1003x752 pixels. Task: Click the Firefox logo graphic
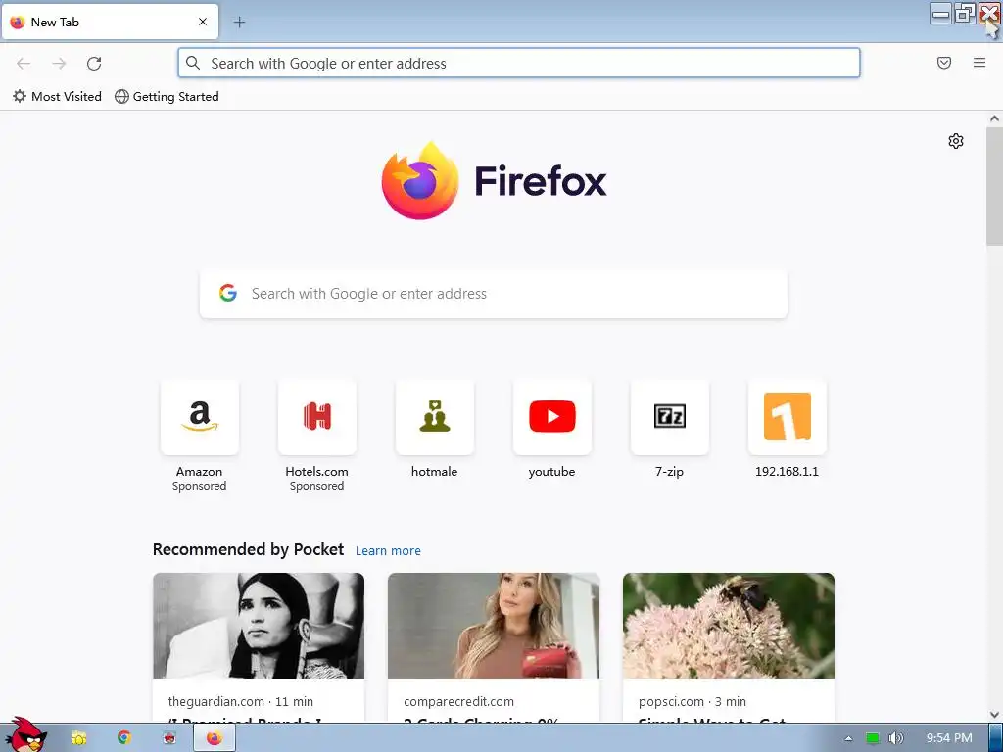420,181
